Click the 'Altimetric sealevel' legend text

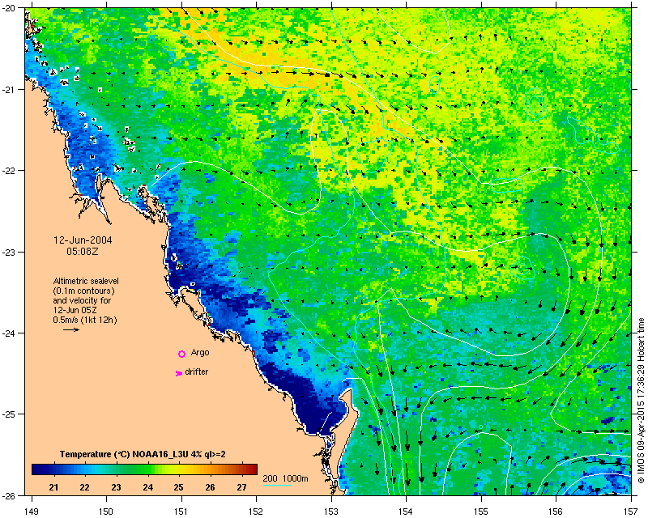pyautogui.click(x=86, y=281)
